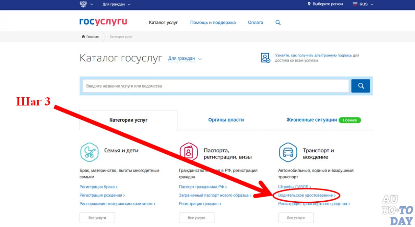Click the text Автомобильный, водный и воздушный транспорт
The height and width of the screenshot is (227, 415).
click(316, 173)
